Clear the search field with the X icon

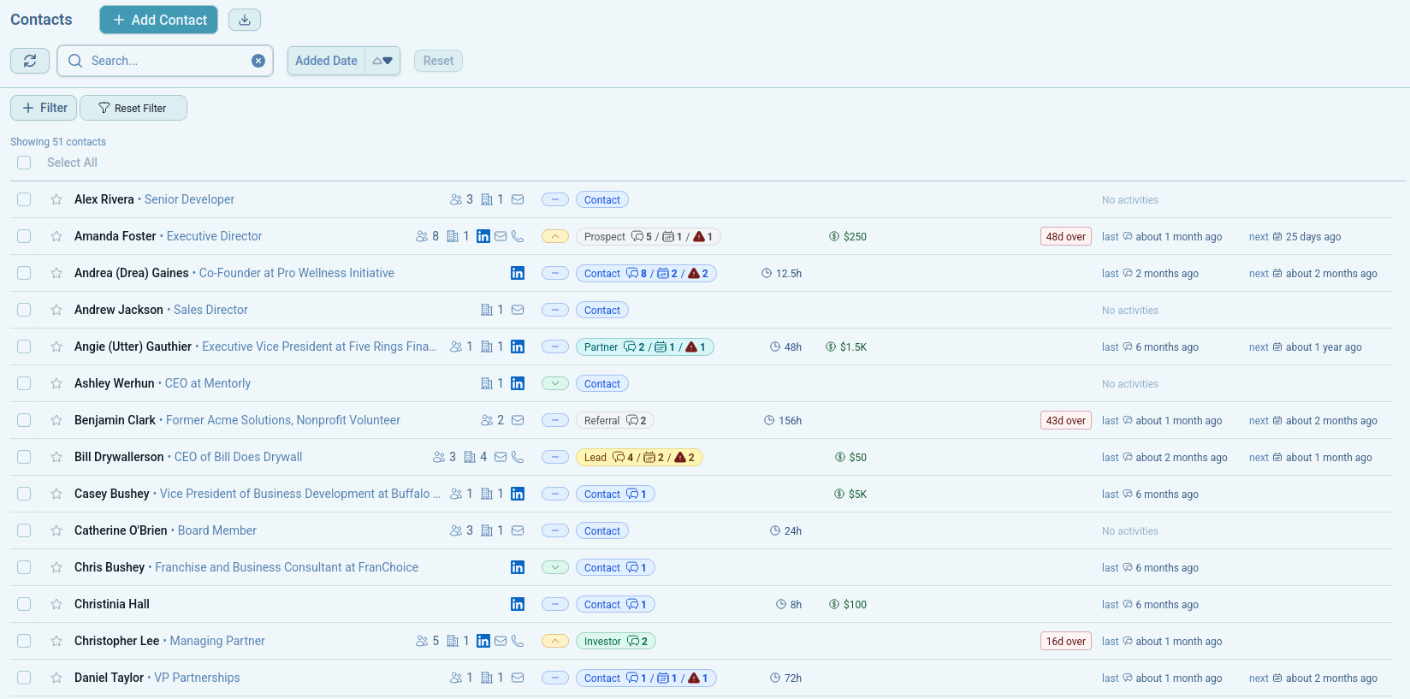pos(258,61)
